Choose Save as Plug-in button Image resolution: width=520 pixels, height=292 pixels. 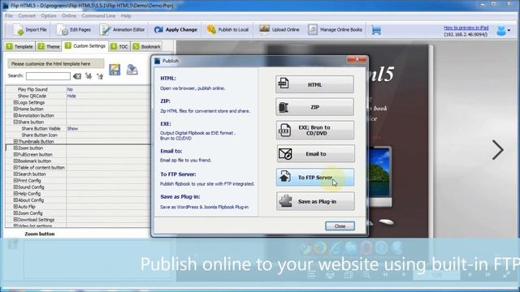(x=315, y=201)
